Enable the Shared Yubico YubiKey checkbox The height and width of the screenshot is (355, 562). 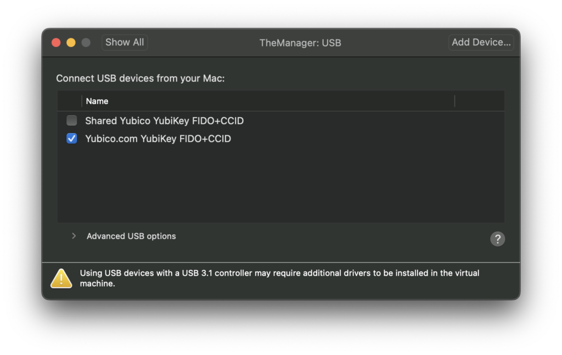tap(72, 121)
